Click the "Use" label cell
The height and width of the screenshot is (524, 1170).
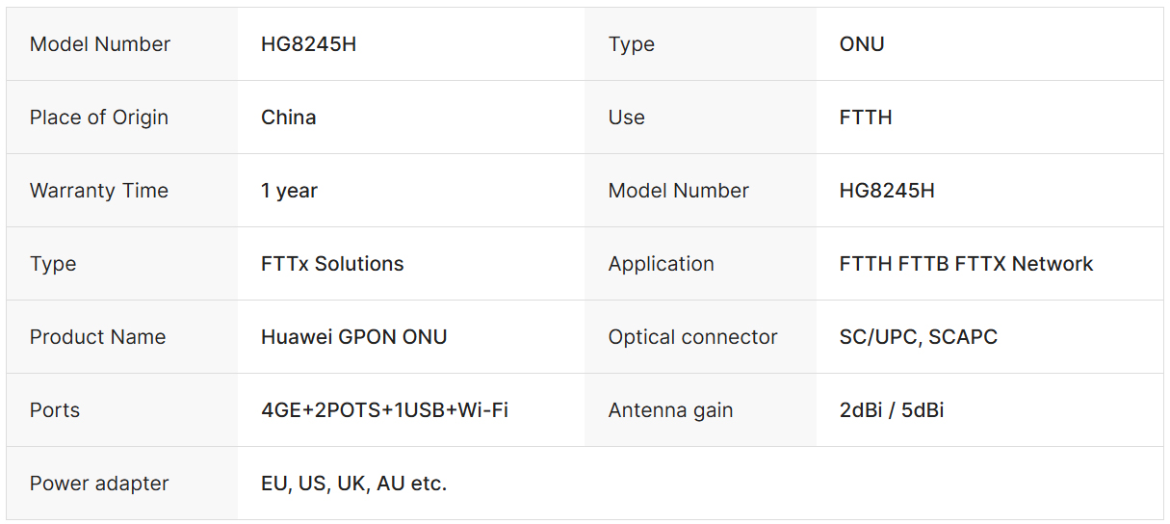point(627,118)
